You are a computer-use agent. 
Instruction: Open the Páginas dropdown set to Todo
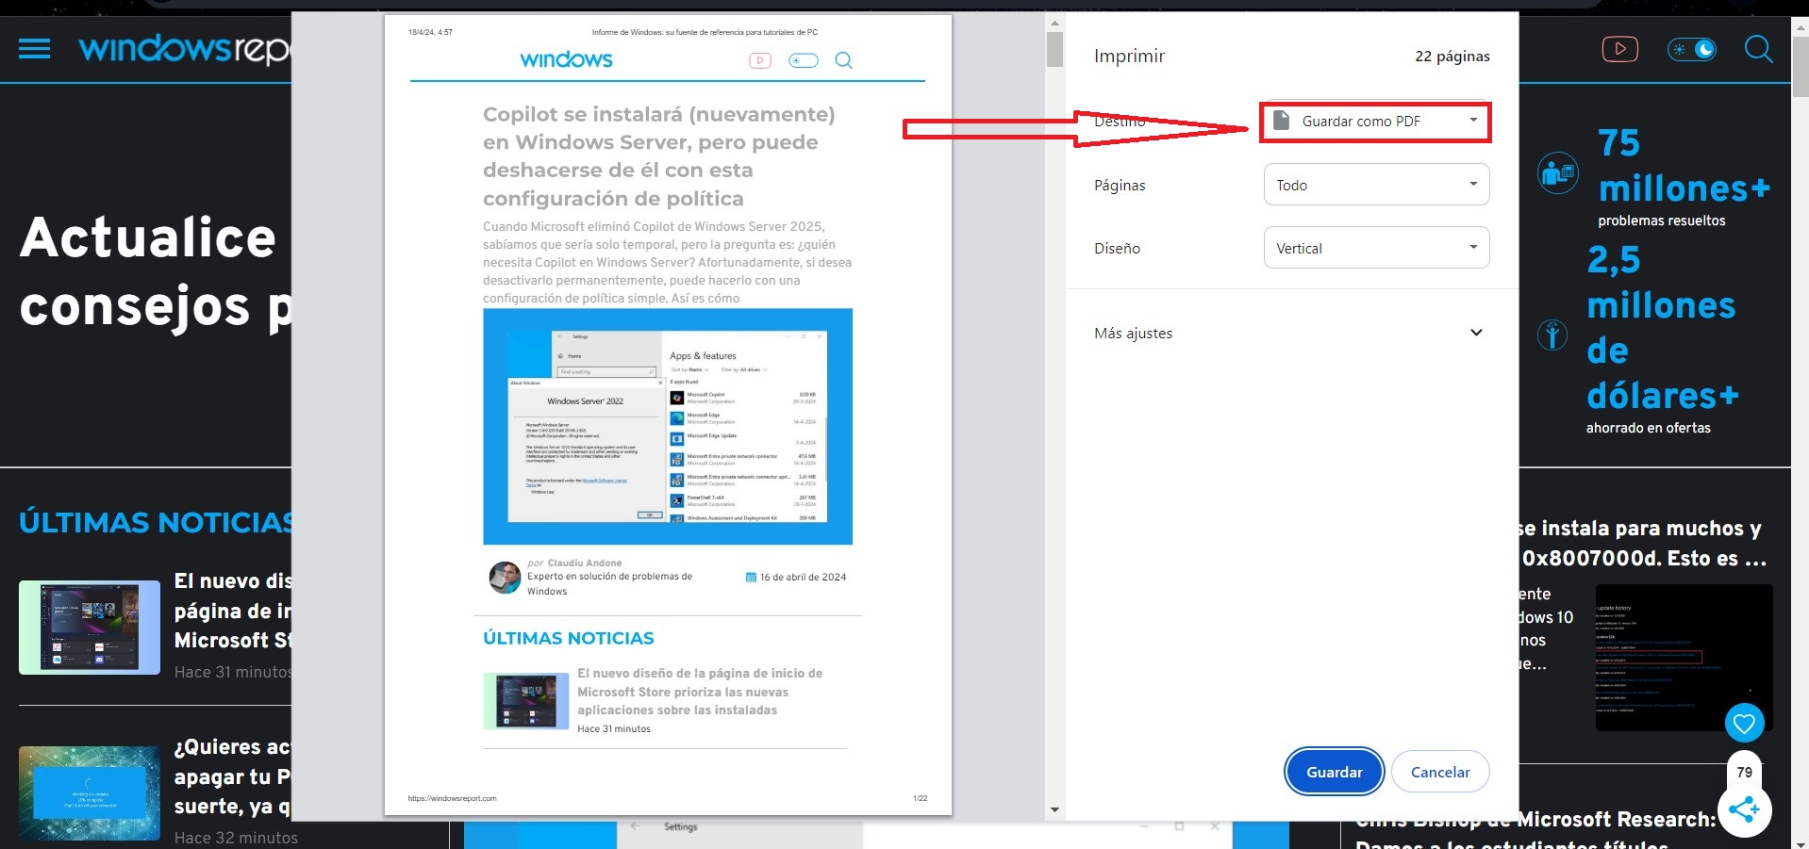(x=1376, y=185)
